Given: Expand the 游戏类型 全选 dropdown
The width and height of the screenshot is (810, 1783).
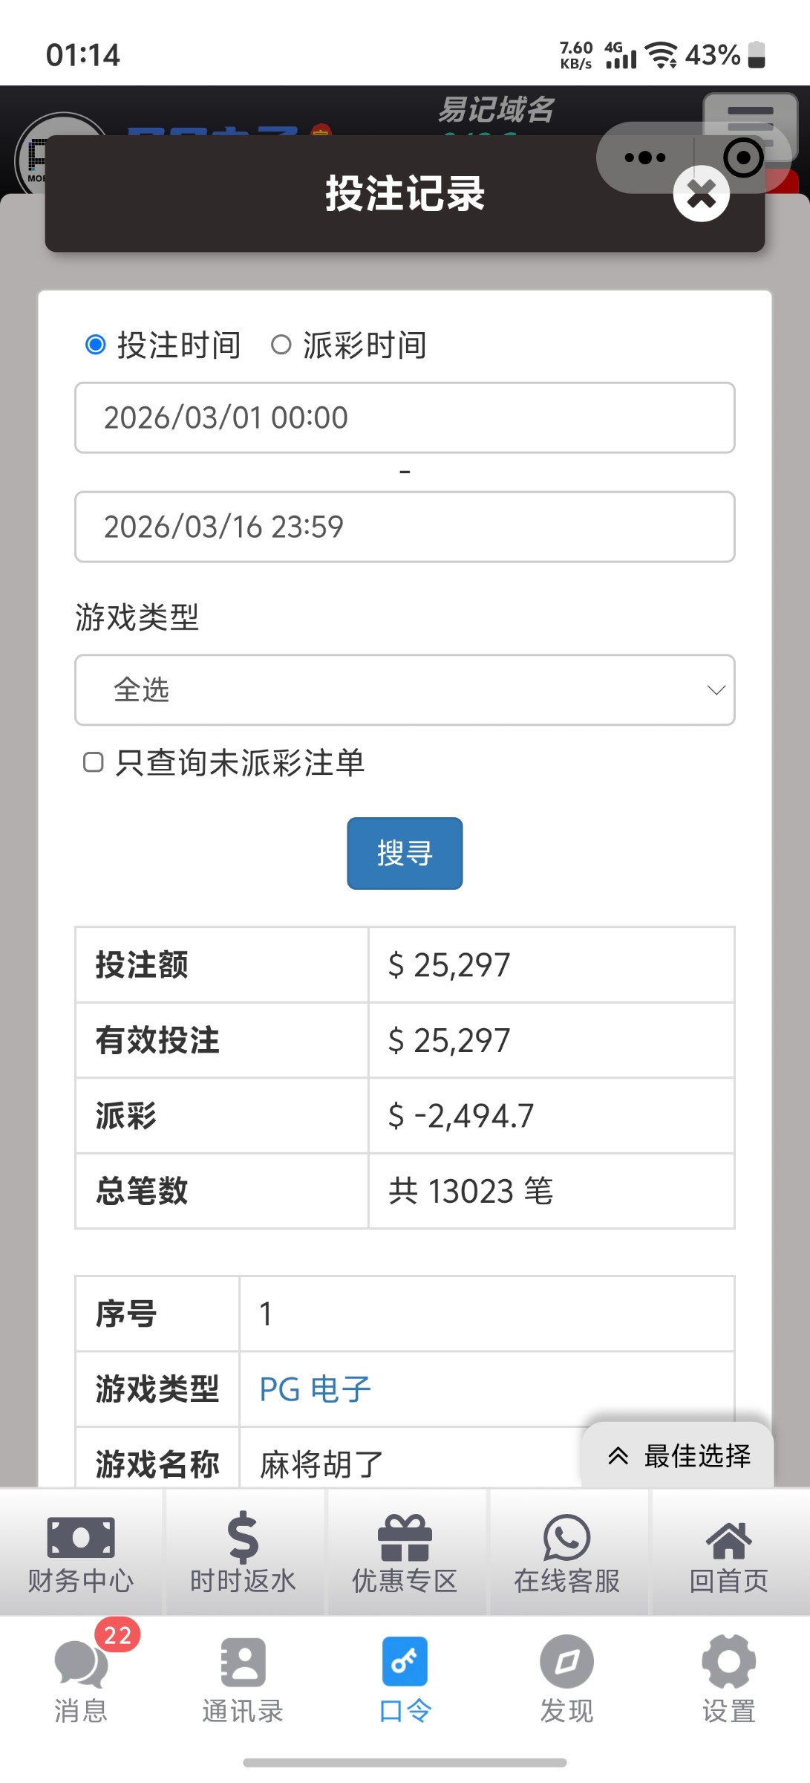Looking at the screenshot, I should coord(405,690).
